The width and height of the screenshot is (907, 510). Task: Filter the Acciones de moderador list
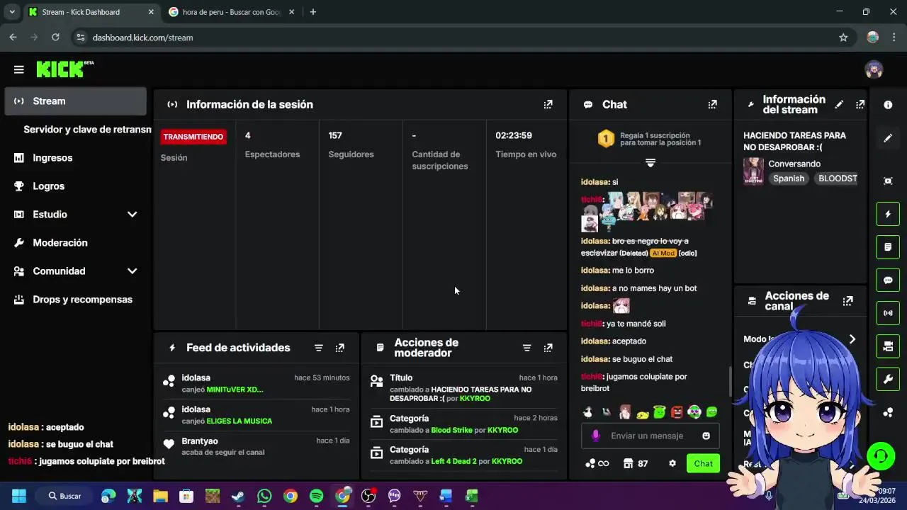coord(526,348)
